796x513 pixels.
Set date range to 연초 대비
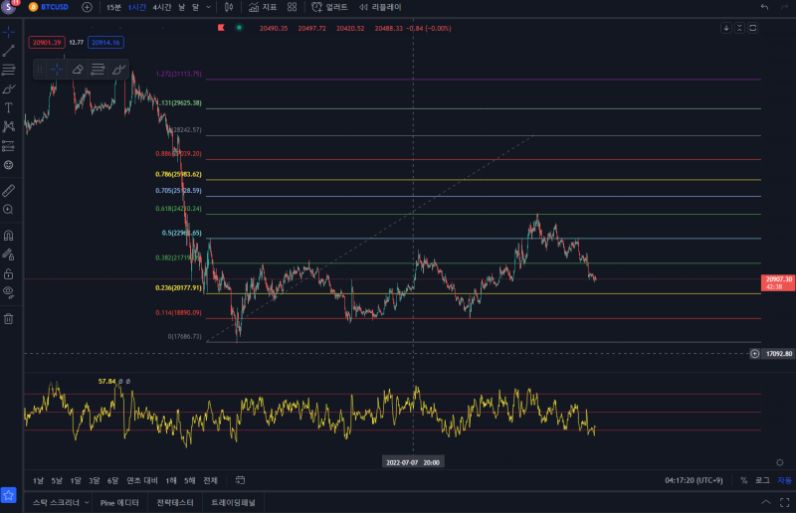coord(142,480)
